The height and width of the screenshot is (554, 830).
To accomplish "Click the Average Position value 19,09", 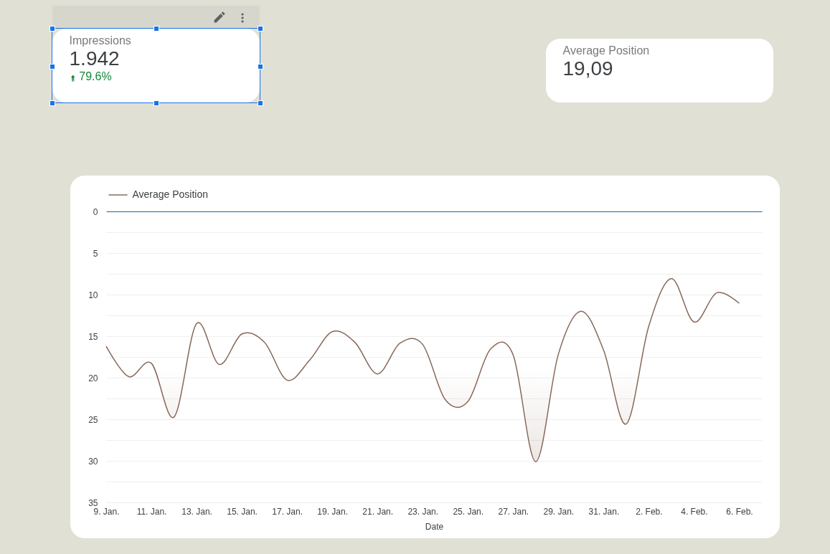I will (588, 69).
